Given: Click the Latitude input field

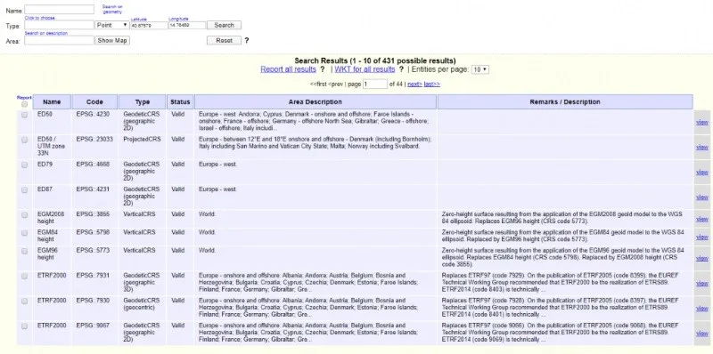Looking at the screenshot, I should coord(149,26).
